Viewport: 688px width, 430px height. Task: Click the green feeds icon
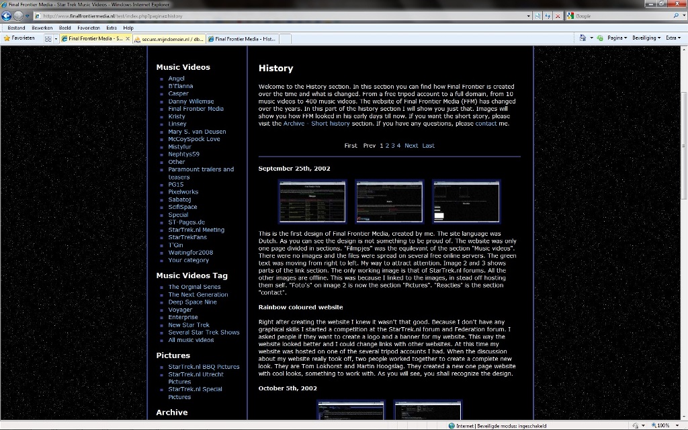(600, 38)
